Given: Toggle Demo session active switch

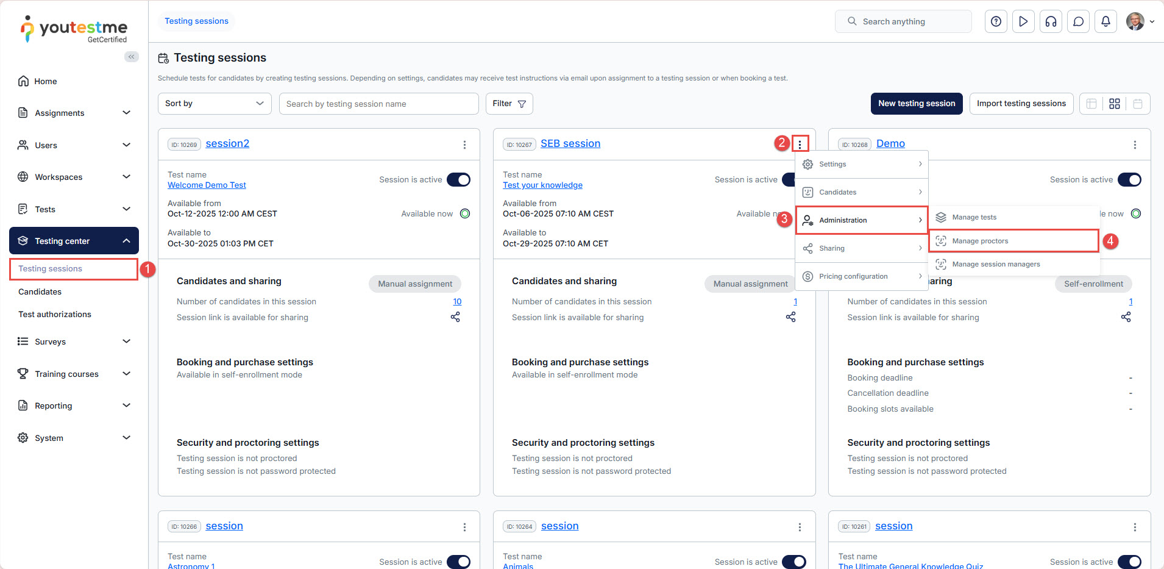Looking at the screenshot, I should click(x=1129, y=180).
